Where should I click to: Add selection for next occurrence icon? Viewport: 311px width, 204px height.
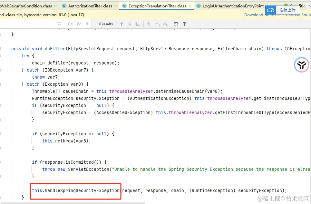[149, 24]
